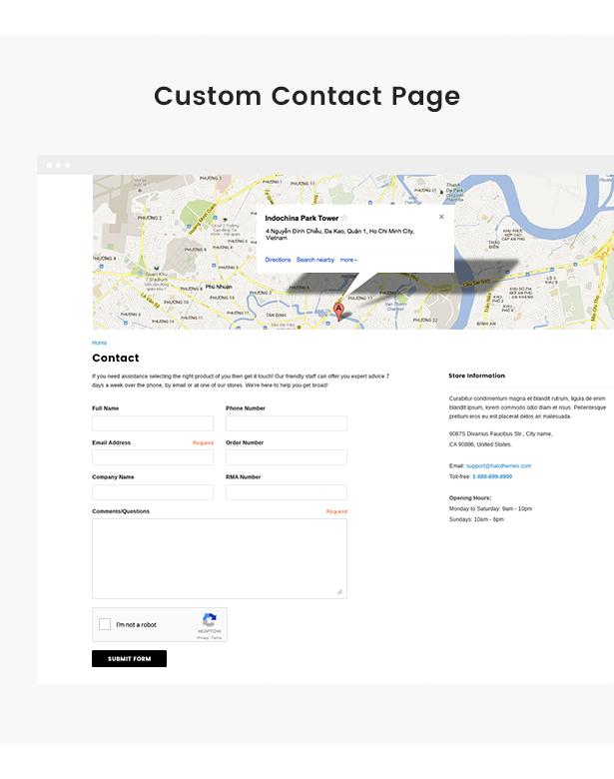Click Search nearby in map popup
The width and height of the screenshot is (614, 779).
click(x=314, y=260)
